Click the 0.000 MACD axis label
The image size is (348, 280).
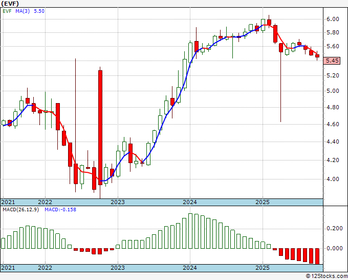pyautogui.click(x=335, y=248)
